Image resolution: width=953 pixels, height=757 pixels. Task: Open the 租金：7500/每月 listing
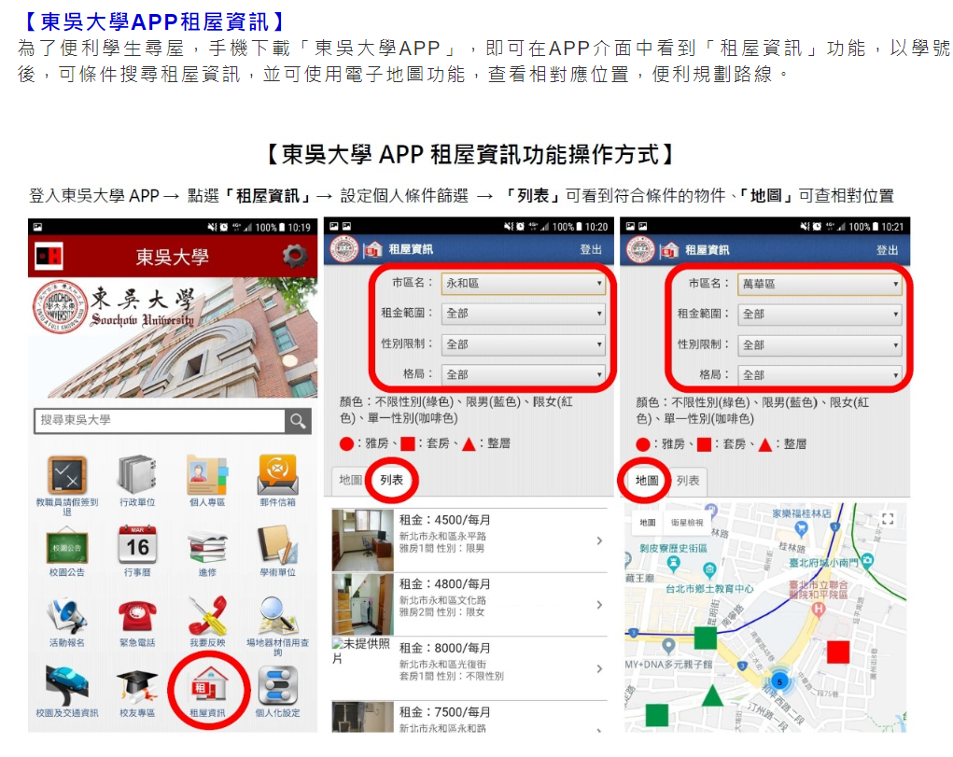[x=469, y=716]
